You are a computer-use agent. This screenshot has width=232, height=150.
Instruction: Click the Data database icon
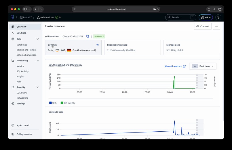[x=13, y=39]
